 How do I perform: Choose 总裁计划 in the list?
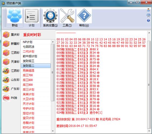pos(36,123)
